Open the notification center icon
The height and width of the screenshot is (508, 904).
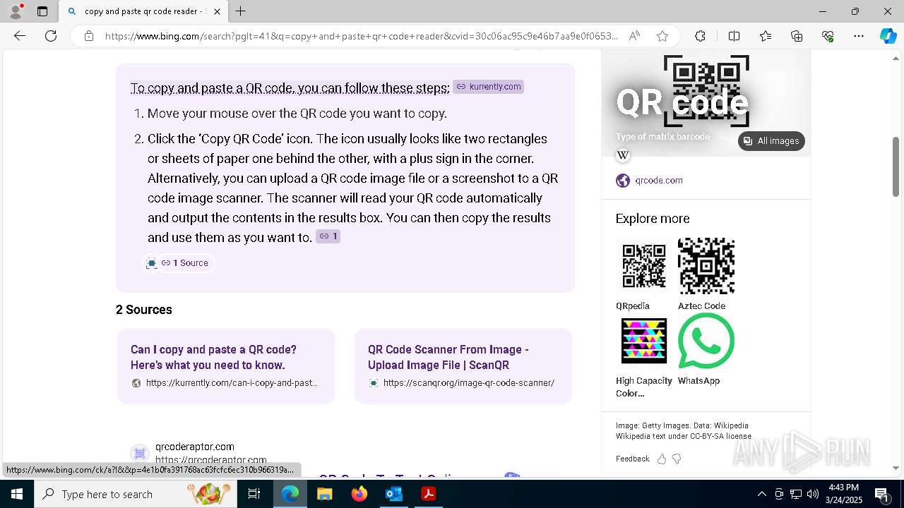(881, 494)
